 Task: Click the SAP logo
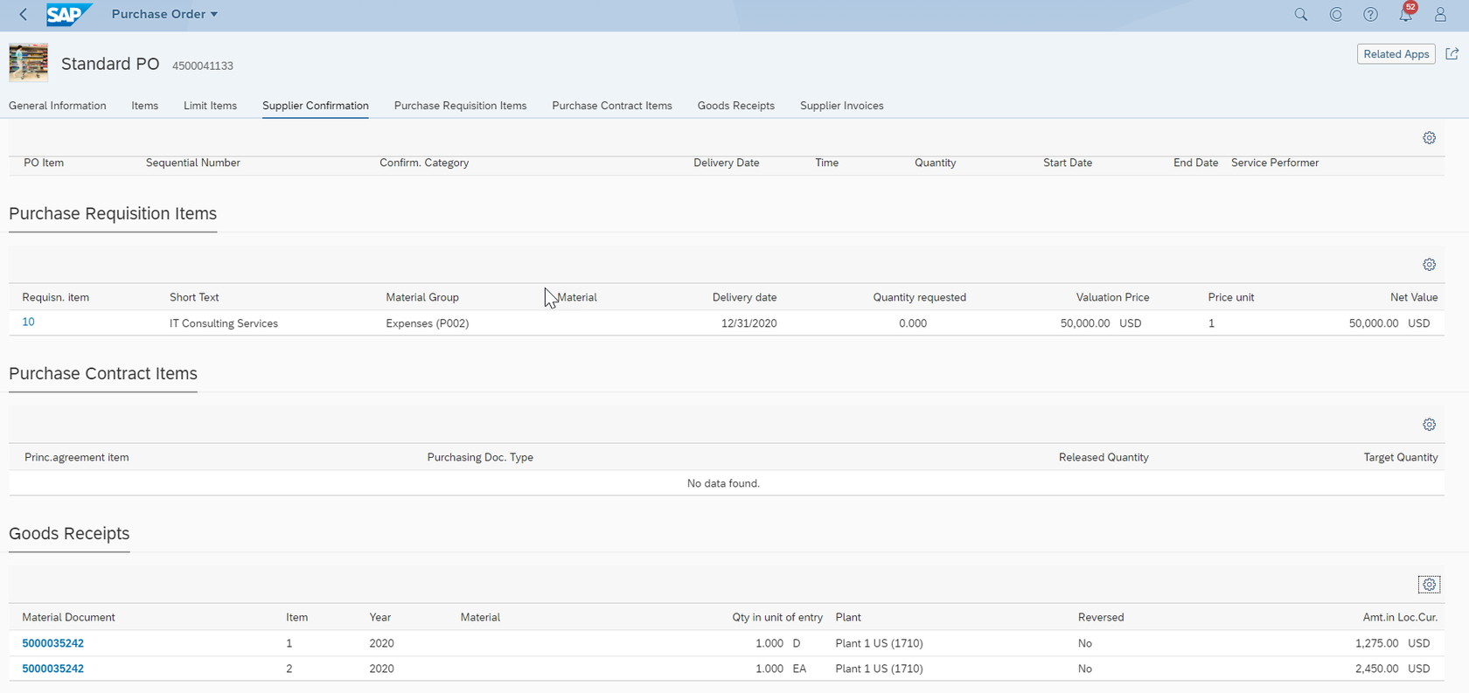pos(69,14)
